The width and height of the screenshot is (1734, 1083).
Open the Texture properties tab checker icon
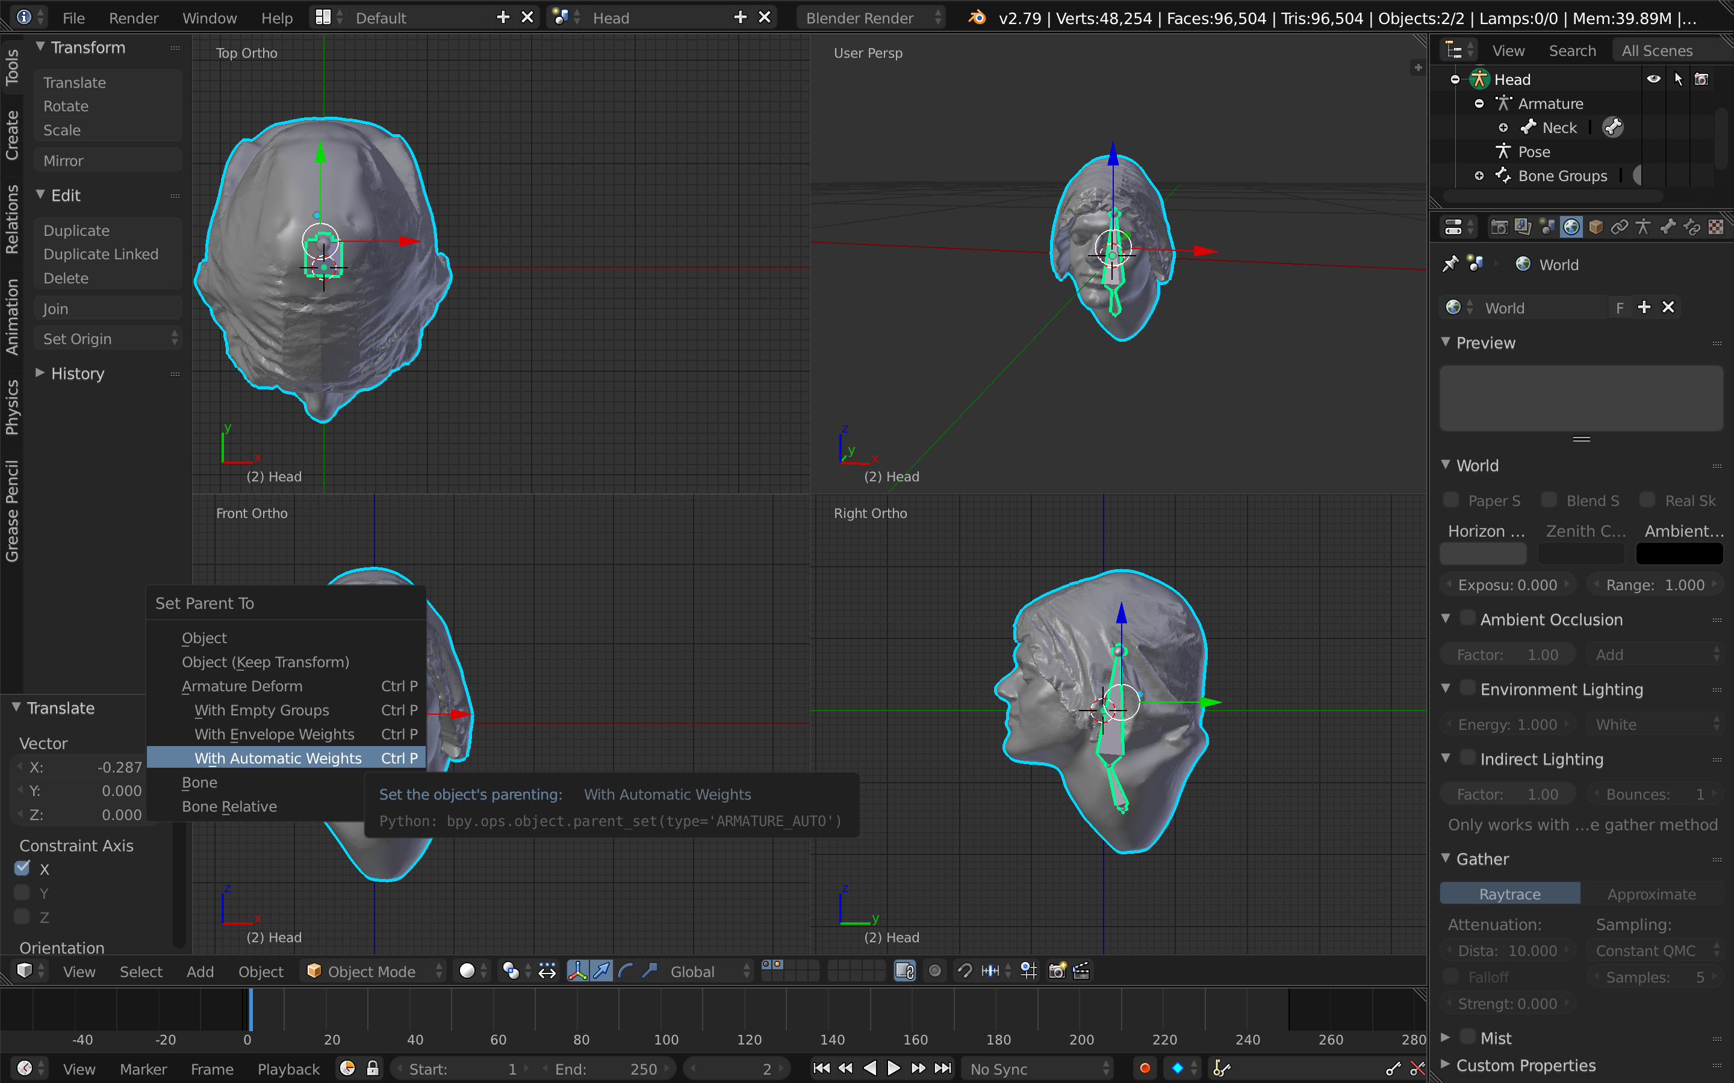(1716, 228)
